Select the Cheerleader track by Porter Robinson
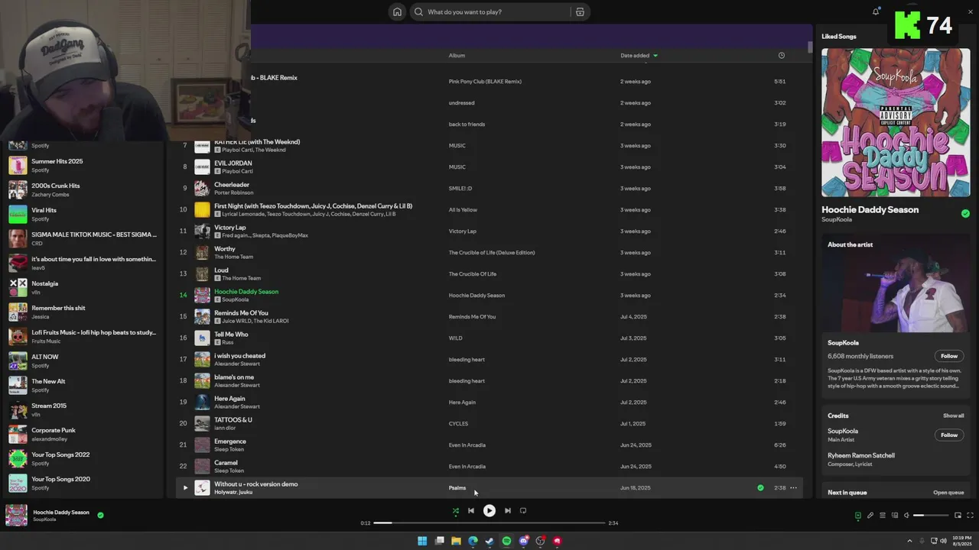 pyautogui.click(x=489, y=188)
